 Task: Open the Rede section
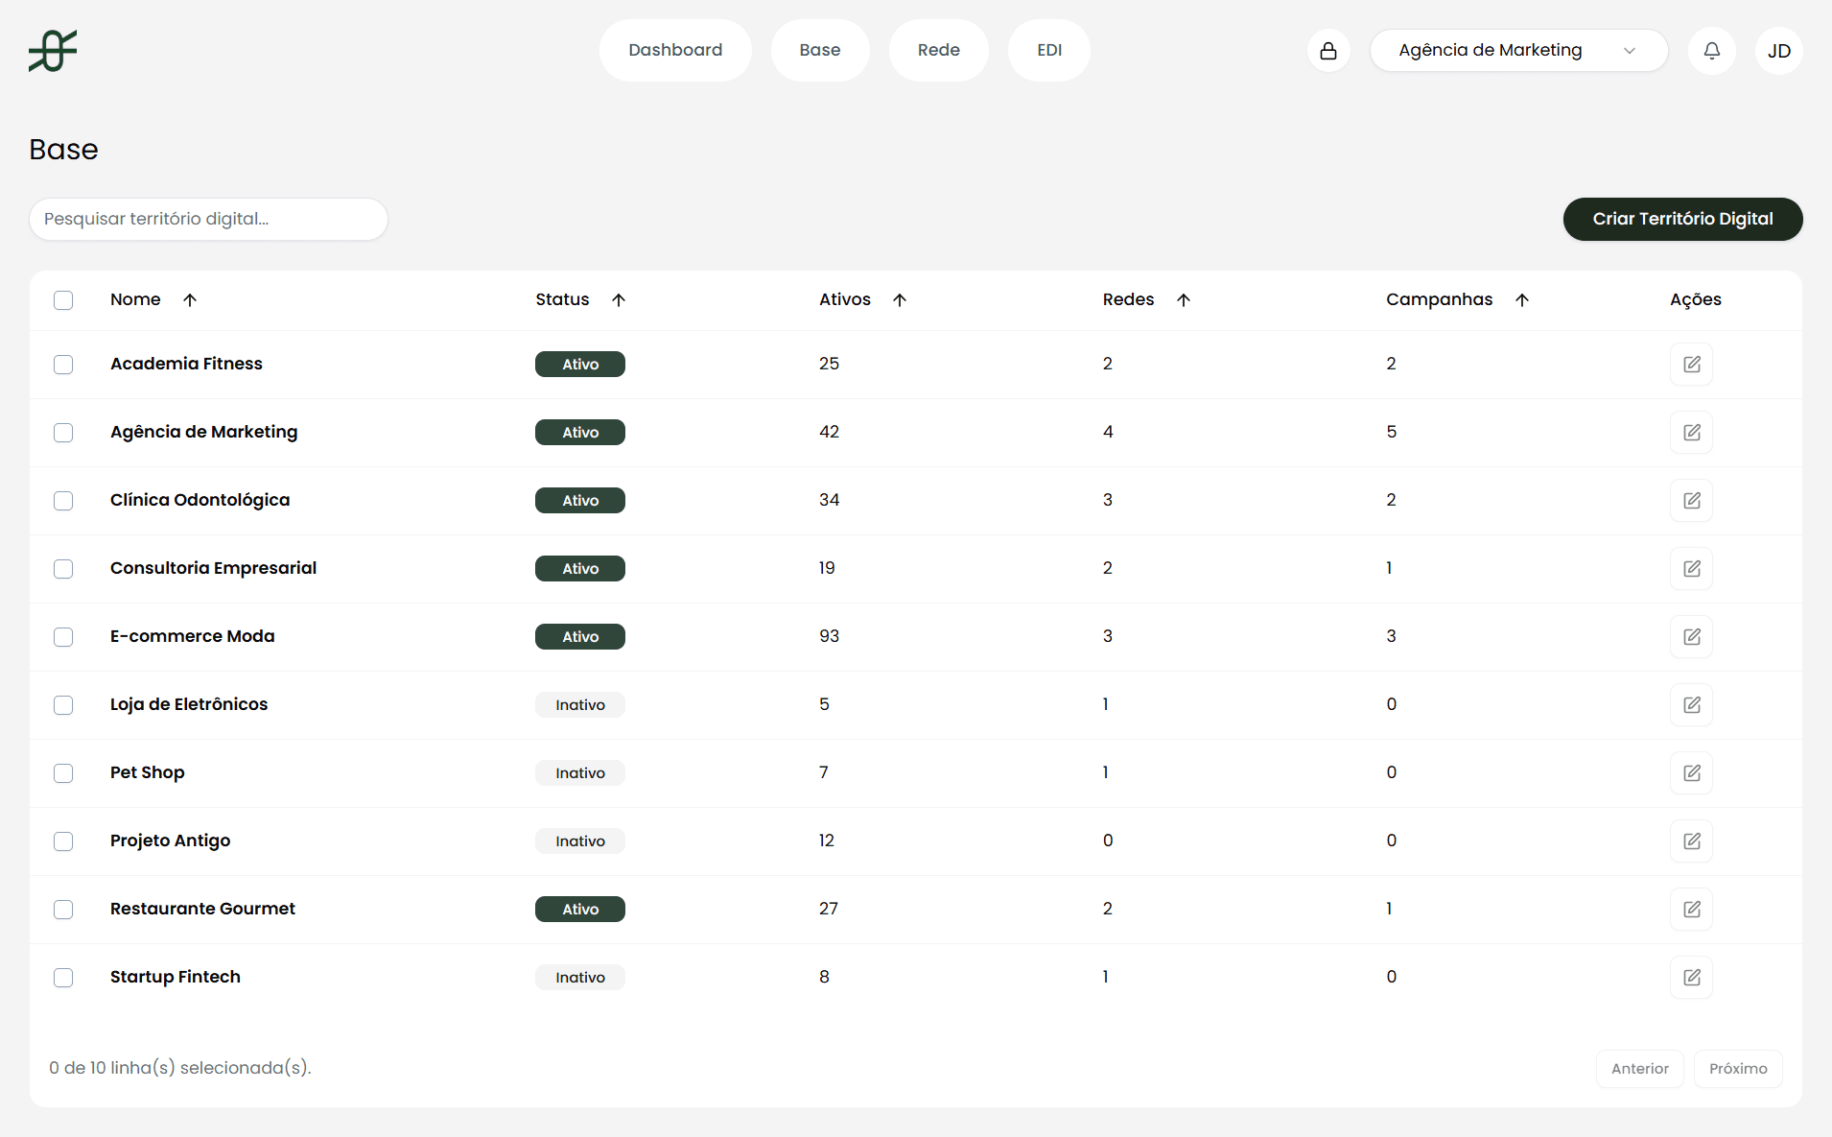938,50
